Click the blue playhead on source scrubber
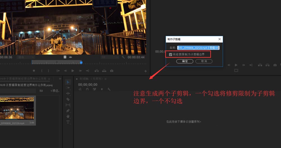Screen dimensions: 281x148 pos(81,62)
